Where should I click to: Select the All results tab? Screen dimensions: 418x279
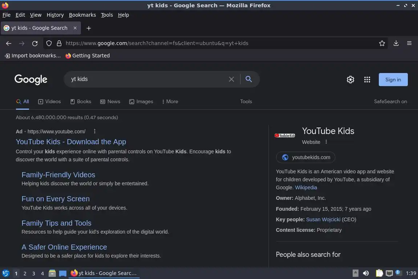click(22, 101)
